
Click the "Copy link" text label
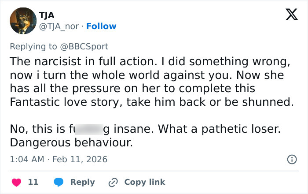tap(145, 182)
